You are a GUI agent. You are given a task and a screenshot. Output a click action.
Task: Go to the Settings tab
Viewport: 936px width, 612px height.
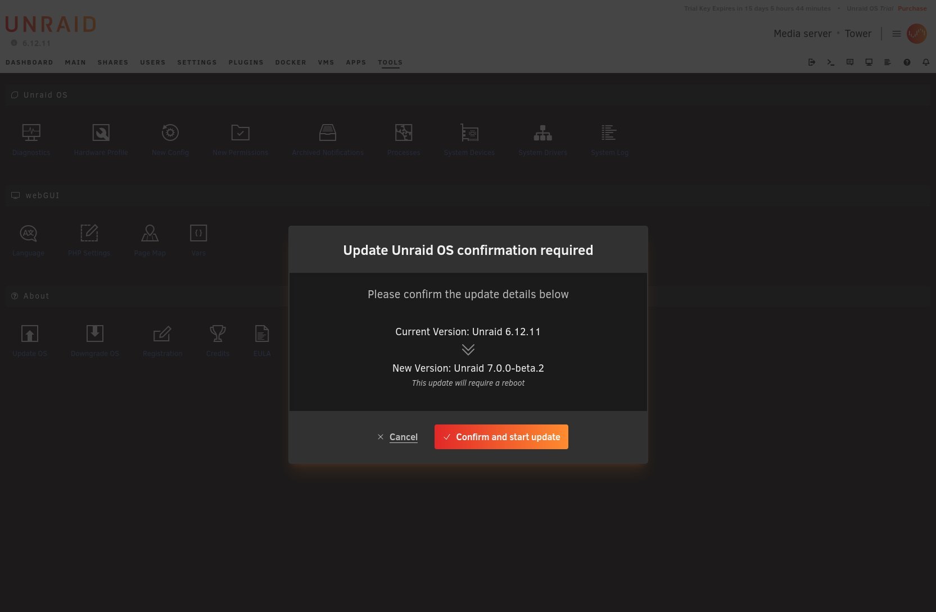coord(197,62)
